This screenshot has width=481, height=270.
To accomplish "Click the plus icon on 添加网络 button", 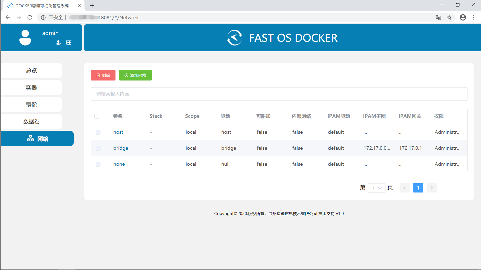I will [126, 75].
